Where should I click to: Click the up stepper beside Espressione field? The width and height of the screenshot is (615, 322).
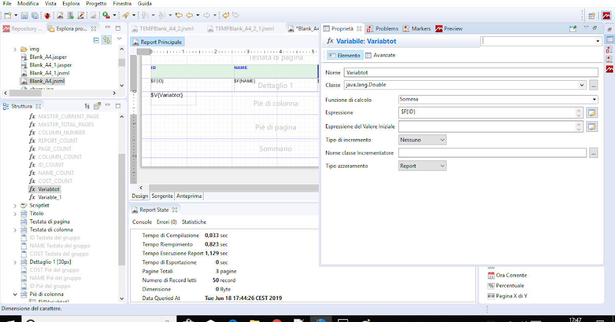pos(579,110)
